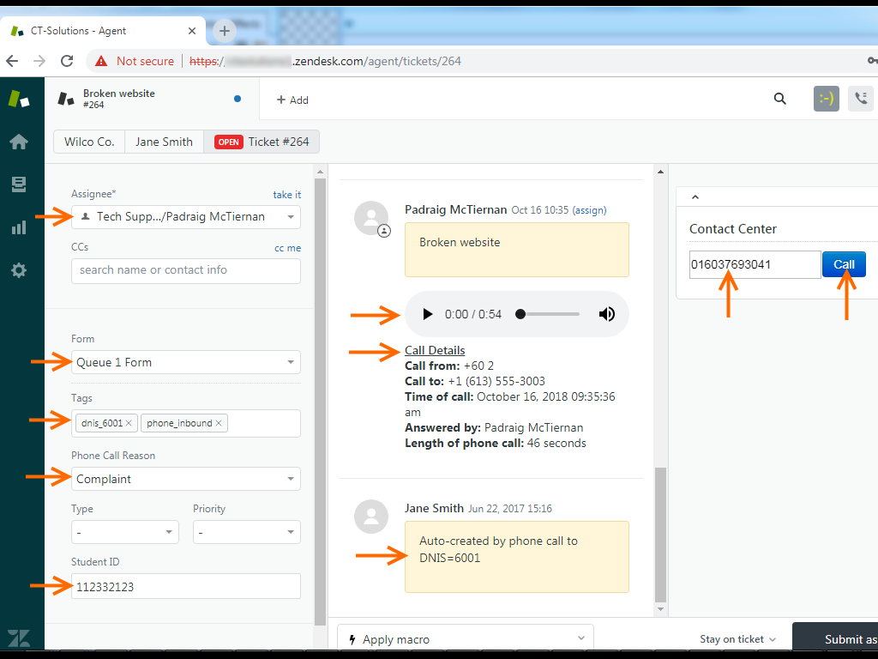Open the Type dropdown
Image resolution: width=878 pixels, height=659 pixels.
tap(125, 532)
